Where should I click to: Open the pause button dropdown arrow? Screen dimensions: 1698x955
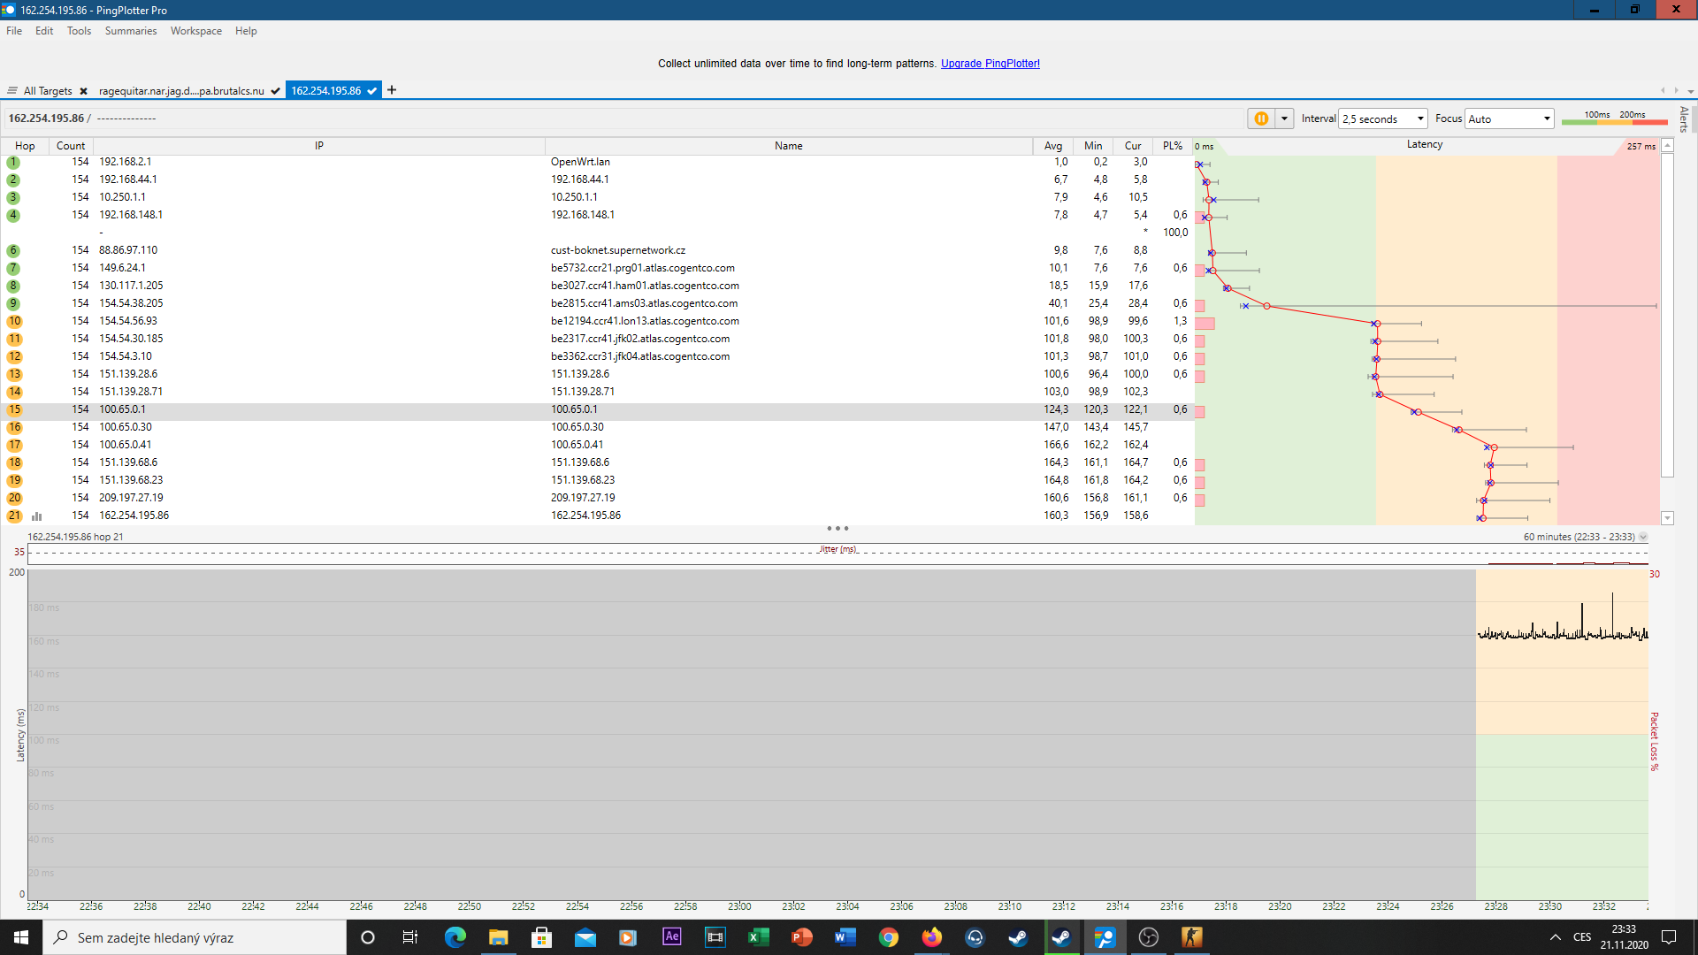point(1284,118)
